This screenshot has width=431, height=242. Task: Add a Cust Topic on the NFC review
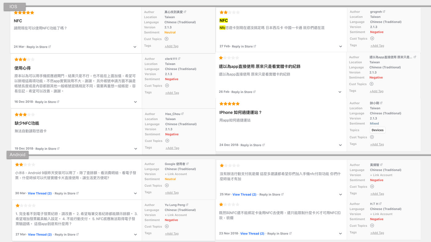[x=166, y=39]
